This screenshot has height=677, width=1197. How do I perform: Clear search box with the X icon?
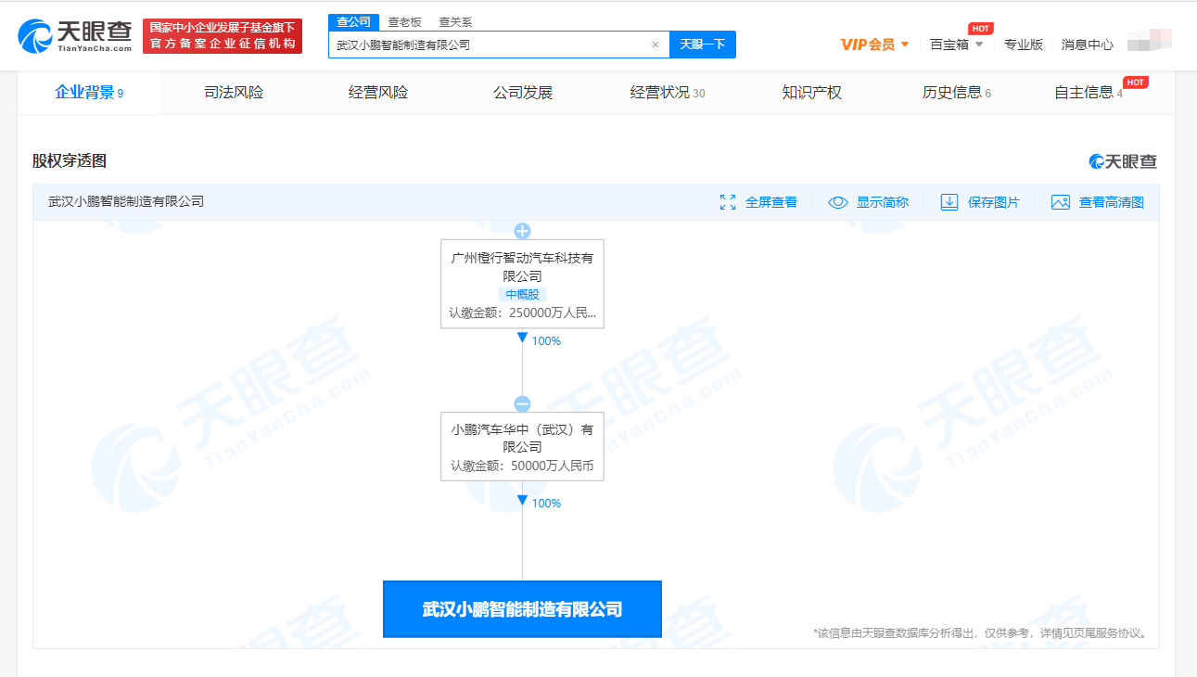pos(656,45)
